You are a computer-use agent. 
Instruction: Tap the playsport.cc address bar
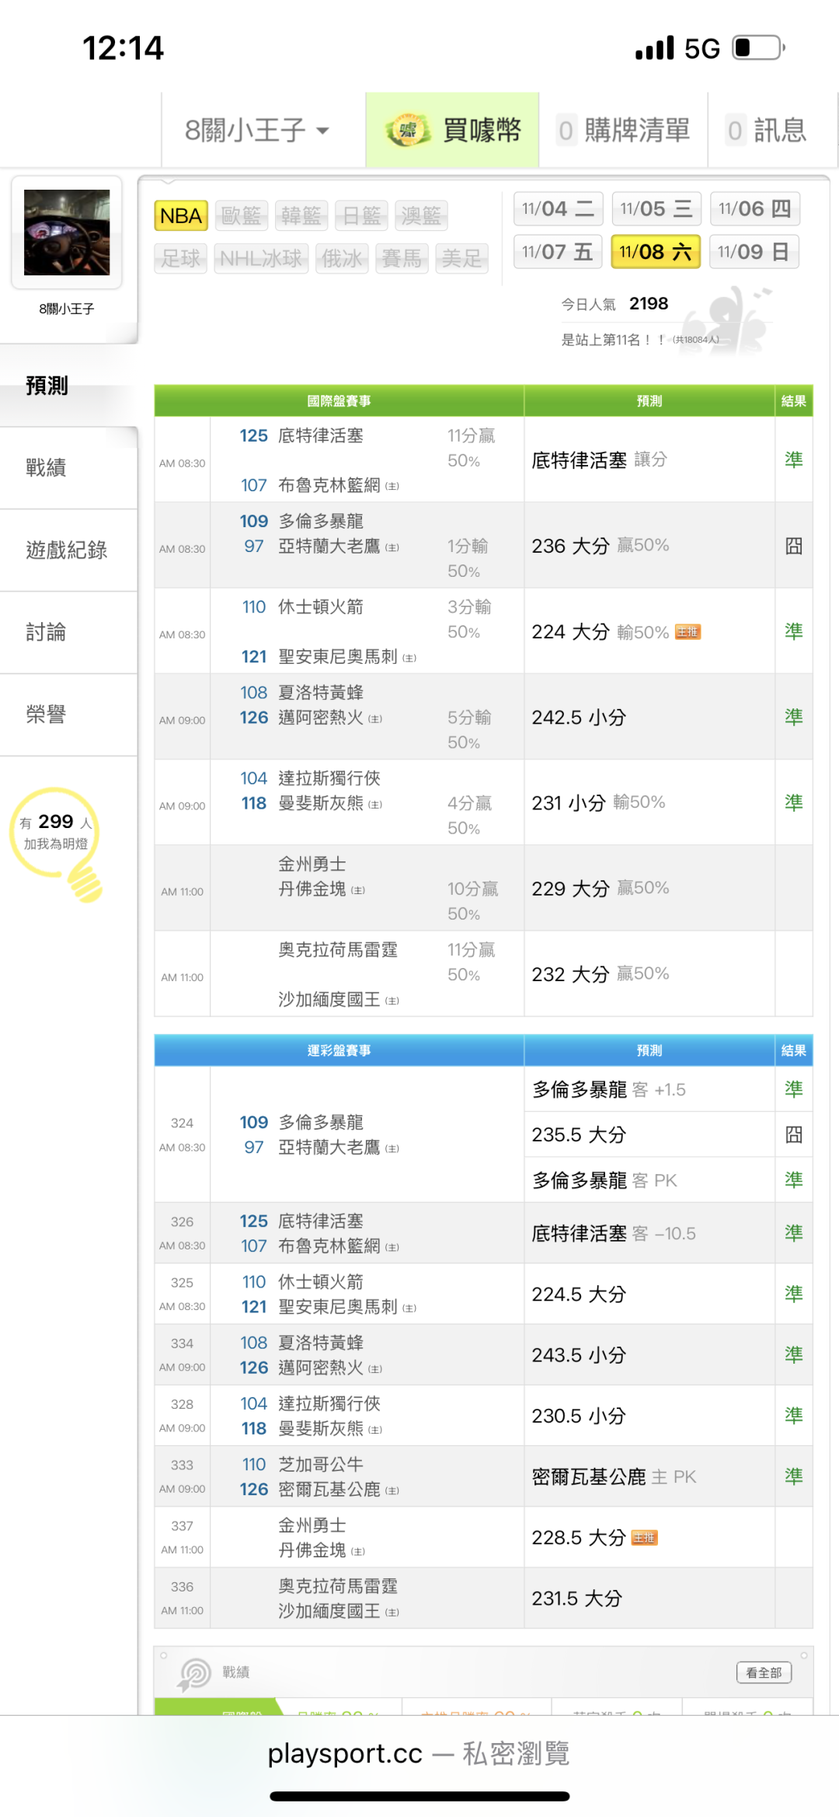(419, 1754)
